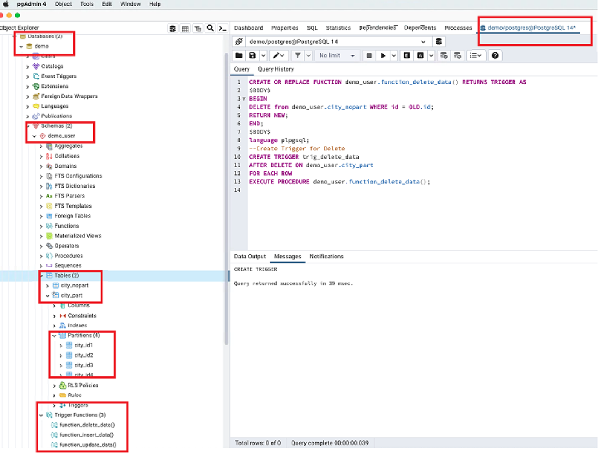The image size is (604, 457).
Task: Select the Materialized Views tree item
Action: pyautogui.click(x=77, y=236)
